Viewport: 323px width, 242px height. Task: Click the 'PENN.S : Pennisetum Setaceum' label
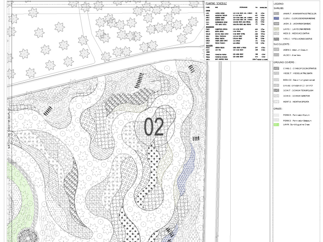coord(297,121)
